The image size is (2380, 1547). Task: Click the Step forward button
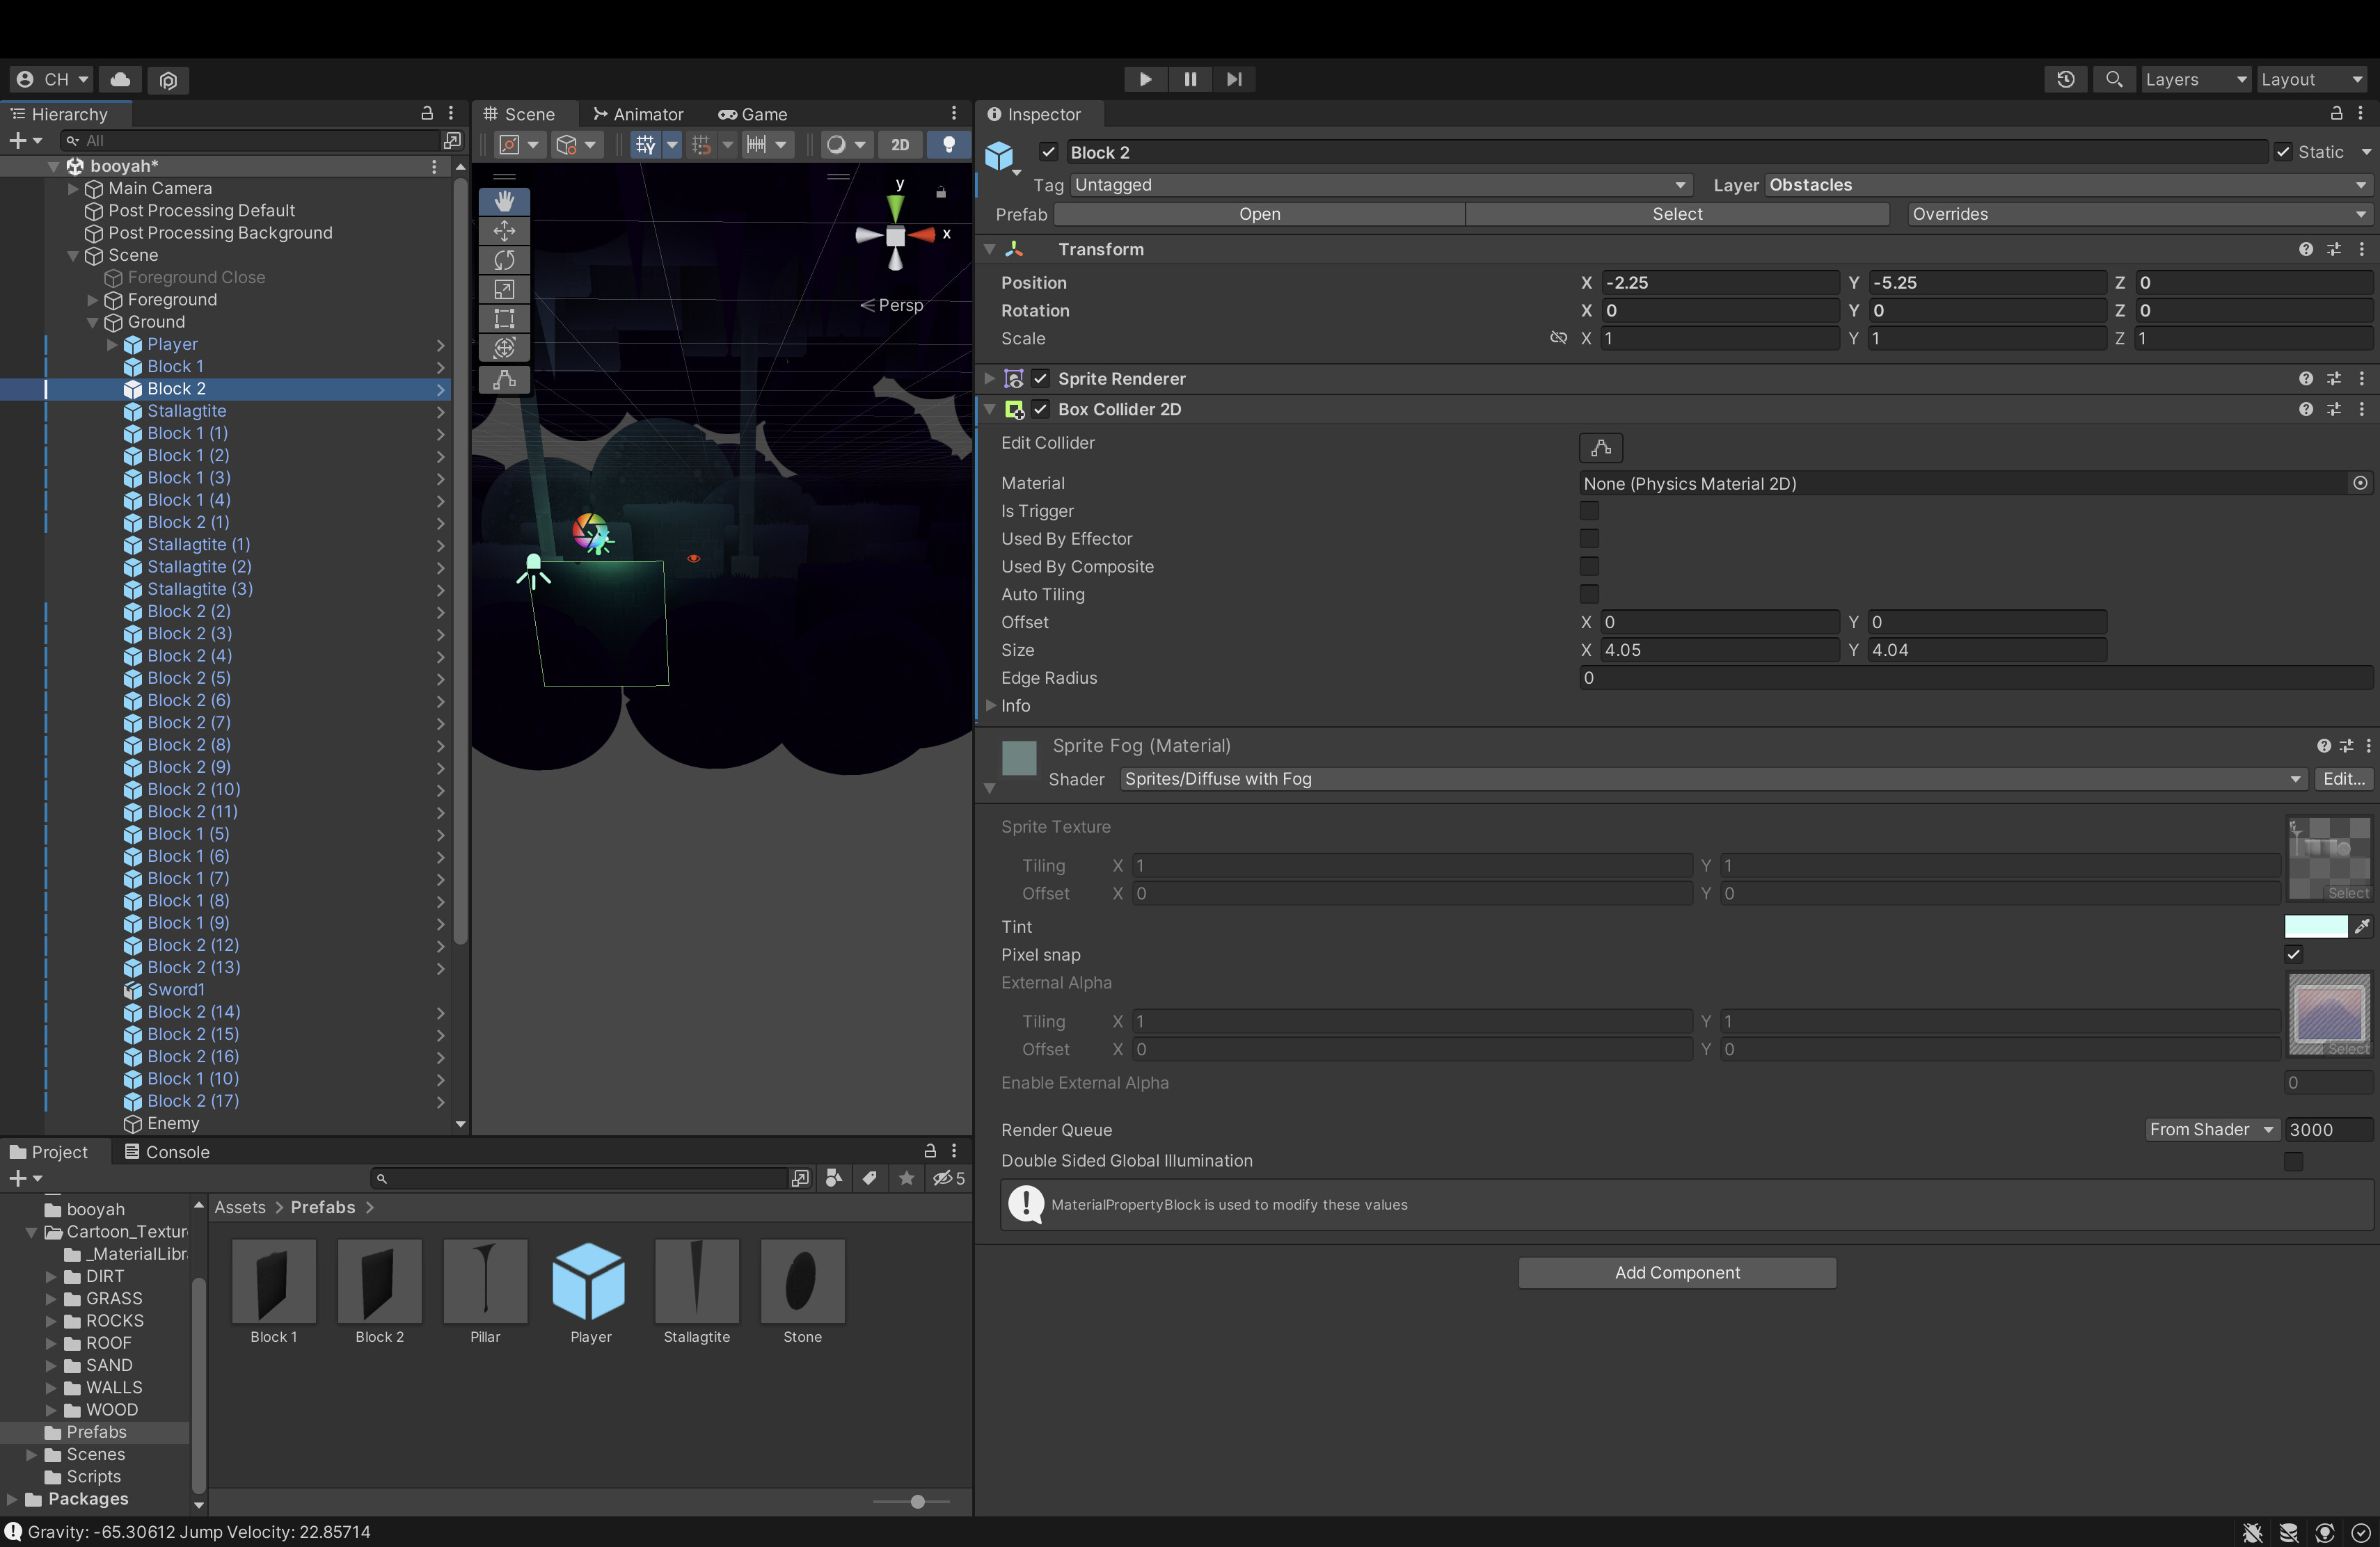1234,79
